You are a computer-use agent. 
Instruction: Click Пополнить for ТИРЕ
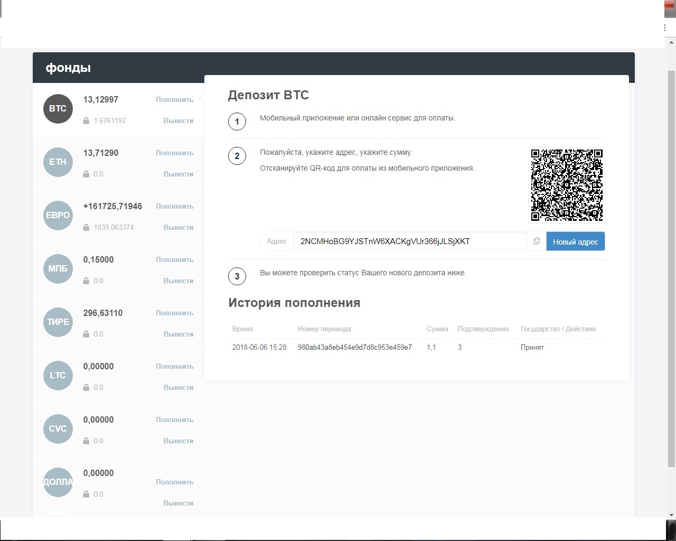pos(175,313)
